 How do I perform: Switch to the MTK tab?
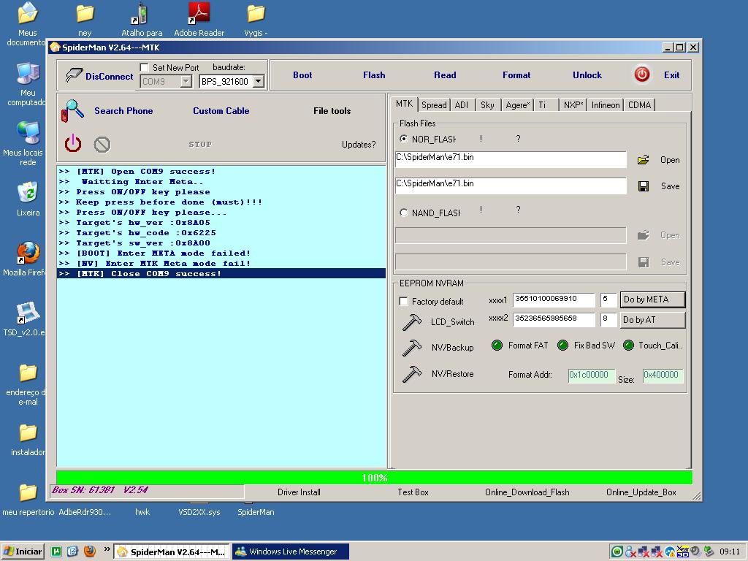(405, 104)
